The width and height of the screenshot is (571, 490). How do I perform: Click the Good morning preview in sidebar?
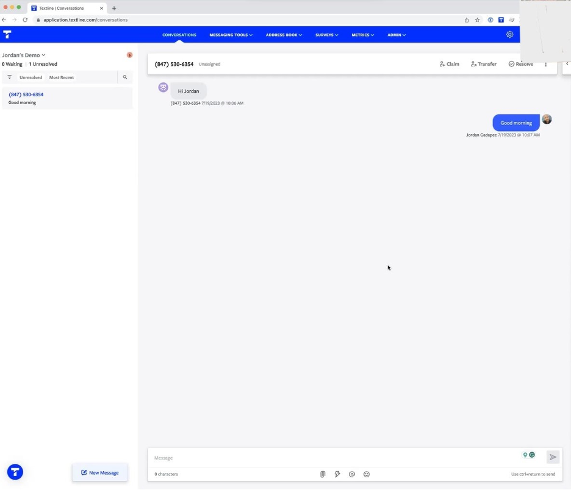(22, 102)
